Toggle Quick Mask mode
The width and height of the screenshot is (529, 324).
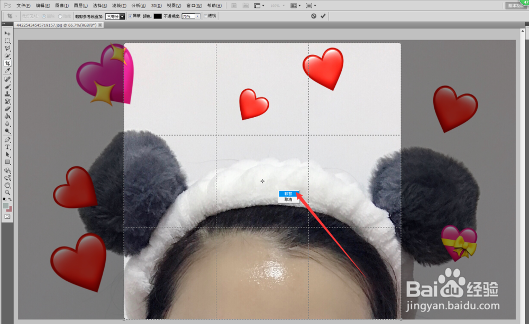pos(7,217)
